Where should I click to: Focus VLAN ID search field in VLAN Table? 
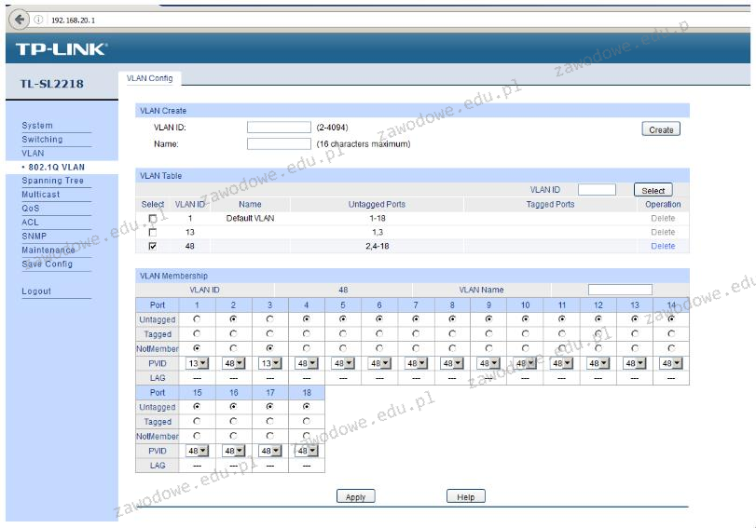tap(597, 189)
